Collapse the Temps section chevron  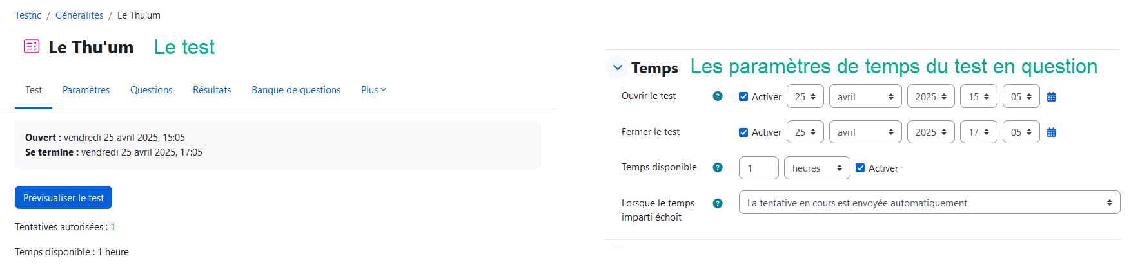coord(618,67)
